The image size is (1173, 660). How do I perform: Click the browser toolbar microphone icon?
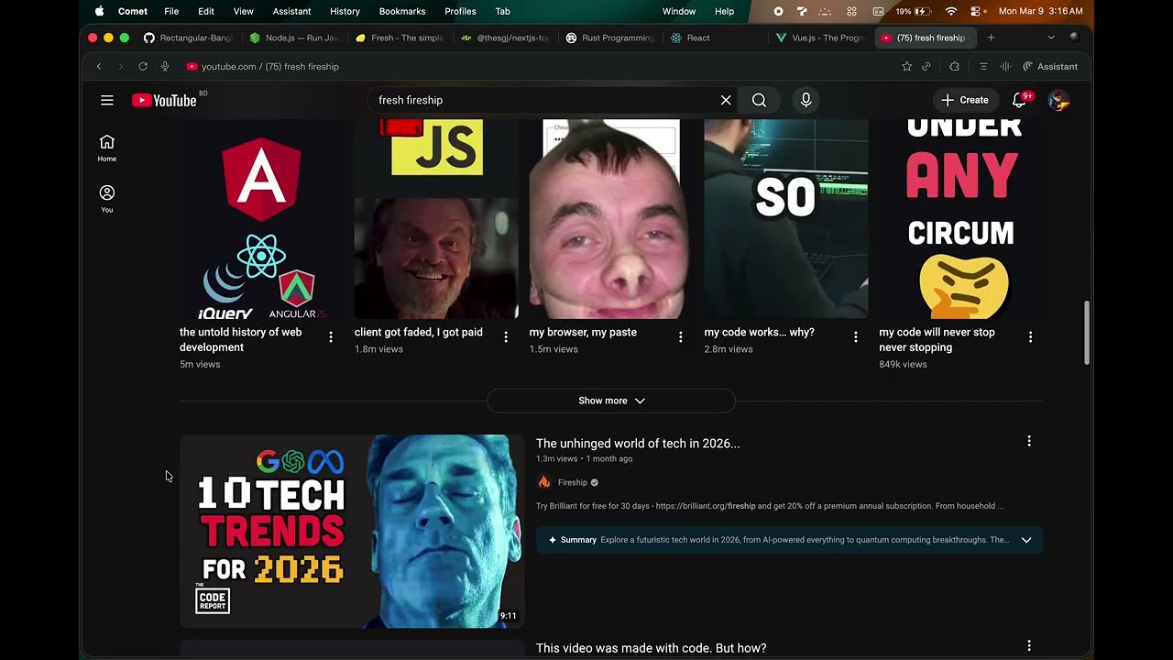pos(165,66)
